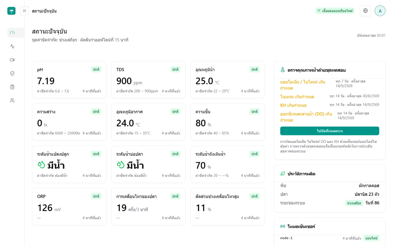Click the อุณหภูมิอากาศ value 24.0

click(x=125, y=123)
